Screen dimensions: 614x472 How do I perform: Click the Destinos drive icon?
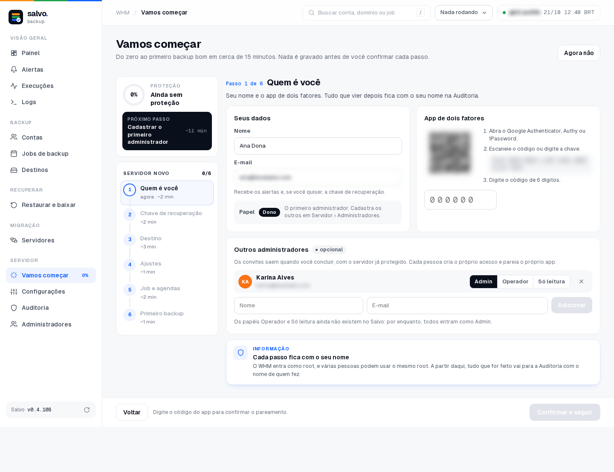[14, 170]
